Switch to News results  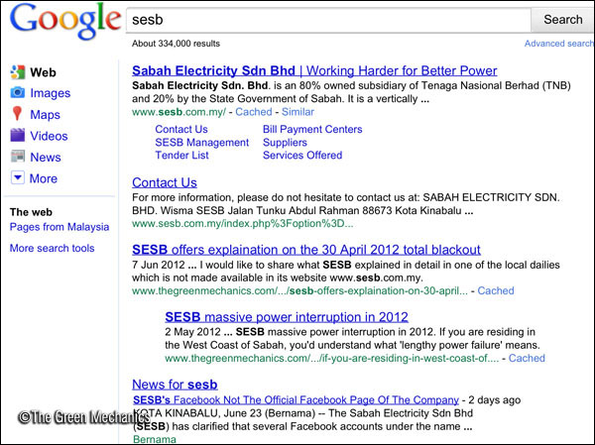click(x=46, y=157)
